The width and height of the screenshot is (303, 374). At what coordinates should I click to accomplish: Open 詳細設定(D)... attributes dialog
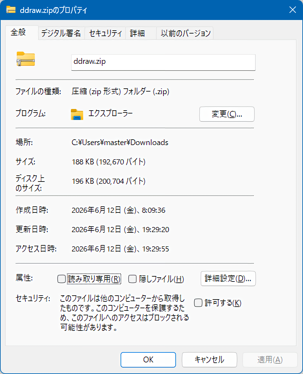(228, 278)
